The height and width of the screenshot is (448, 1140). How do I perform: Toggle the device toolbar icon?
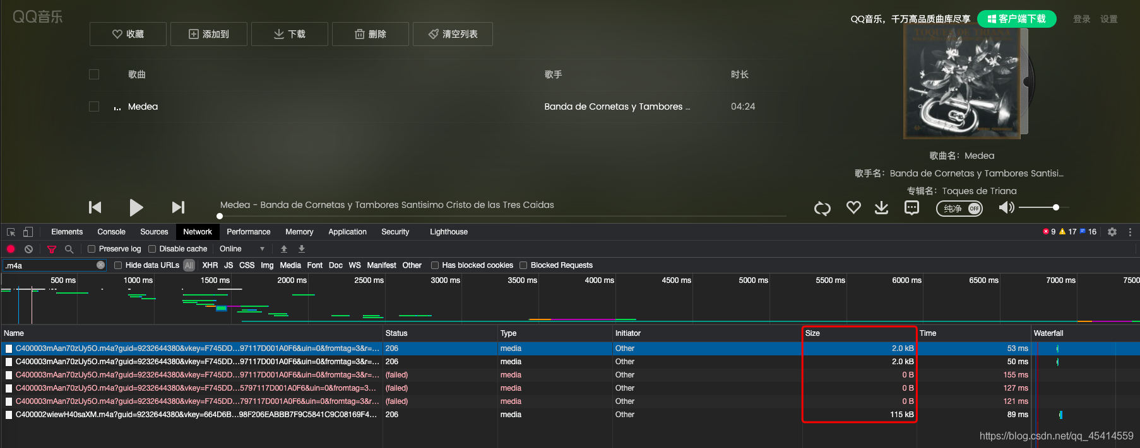28,232
